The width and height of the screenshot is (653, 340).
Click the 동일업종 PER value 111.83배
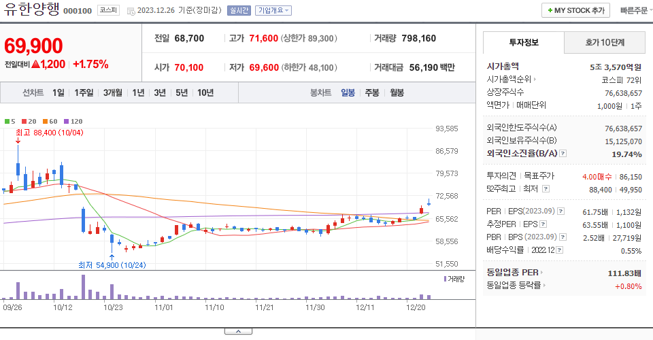(x=624, y=273)
